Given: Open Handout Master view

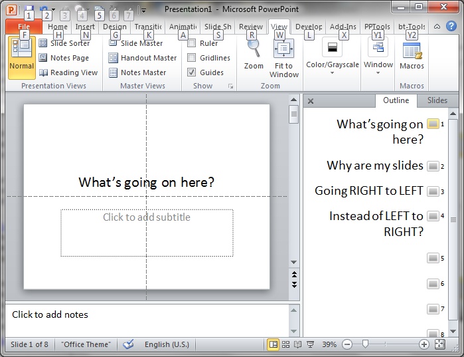Looking at the screenshot, I should (143, 58).
